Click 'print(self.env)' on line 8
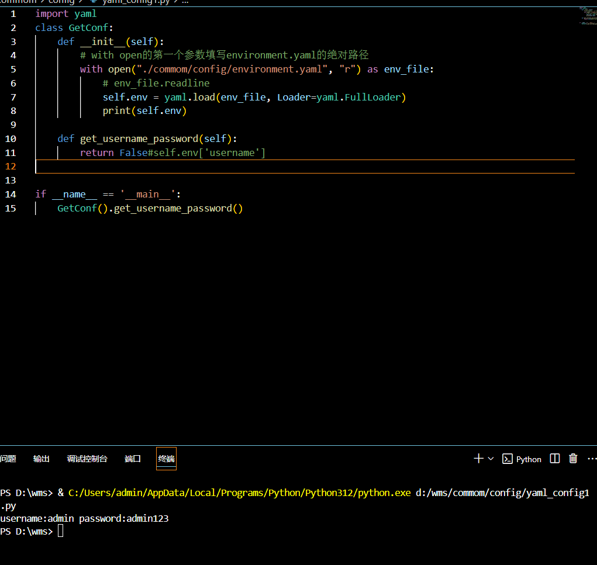 coord(144,110)
